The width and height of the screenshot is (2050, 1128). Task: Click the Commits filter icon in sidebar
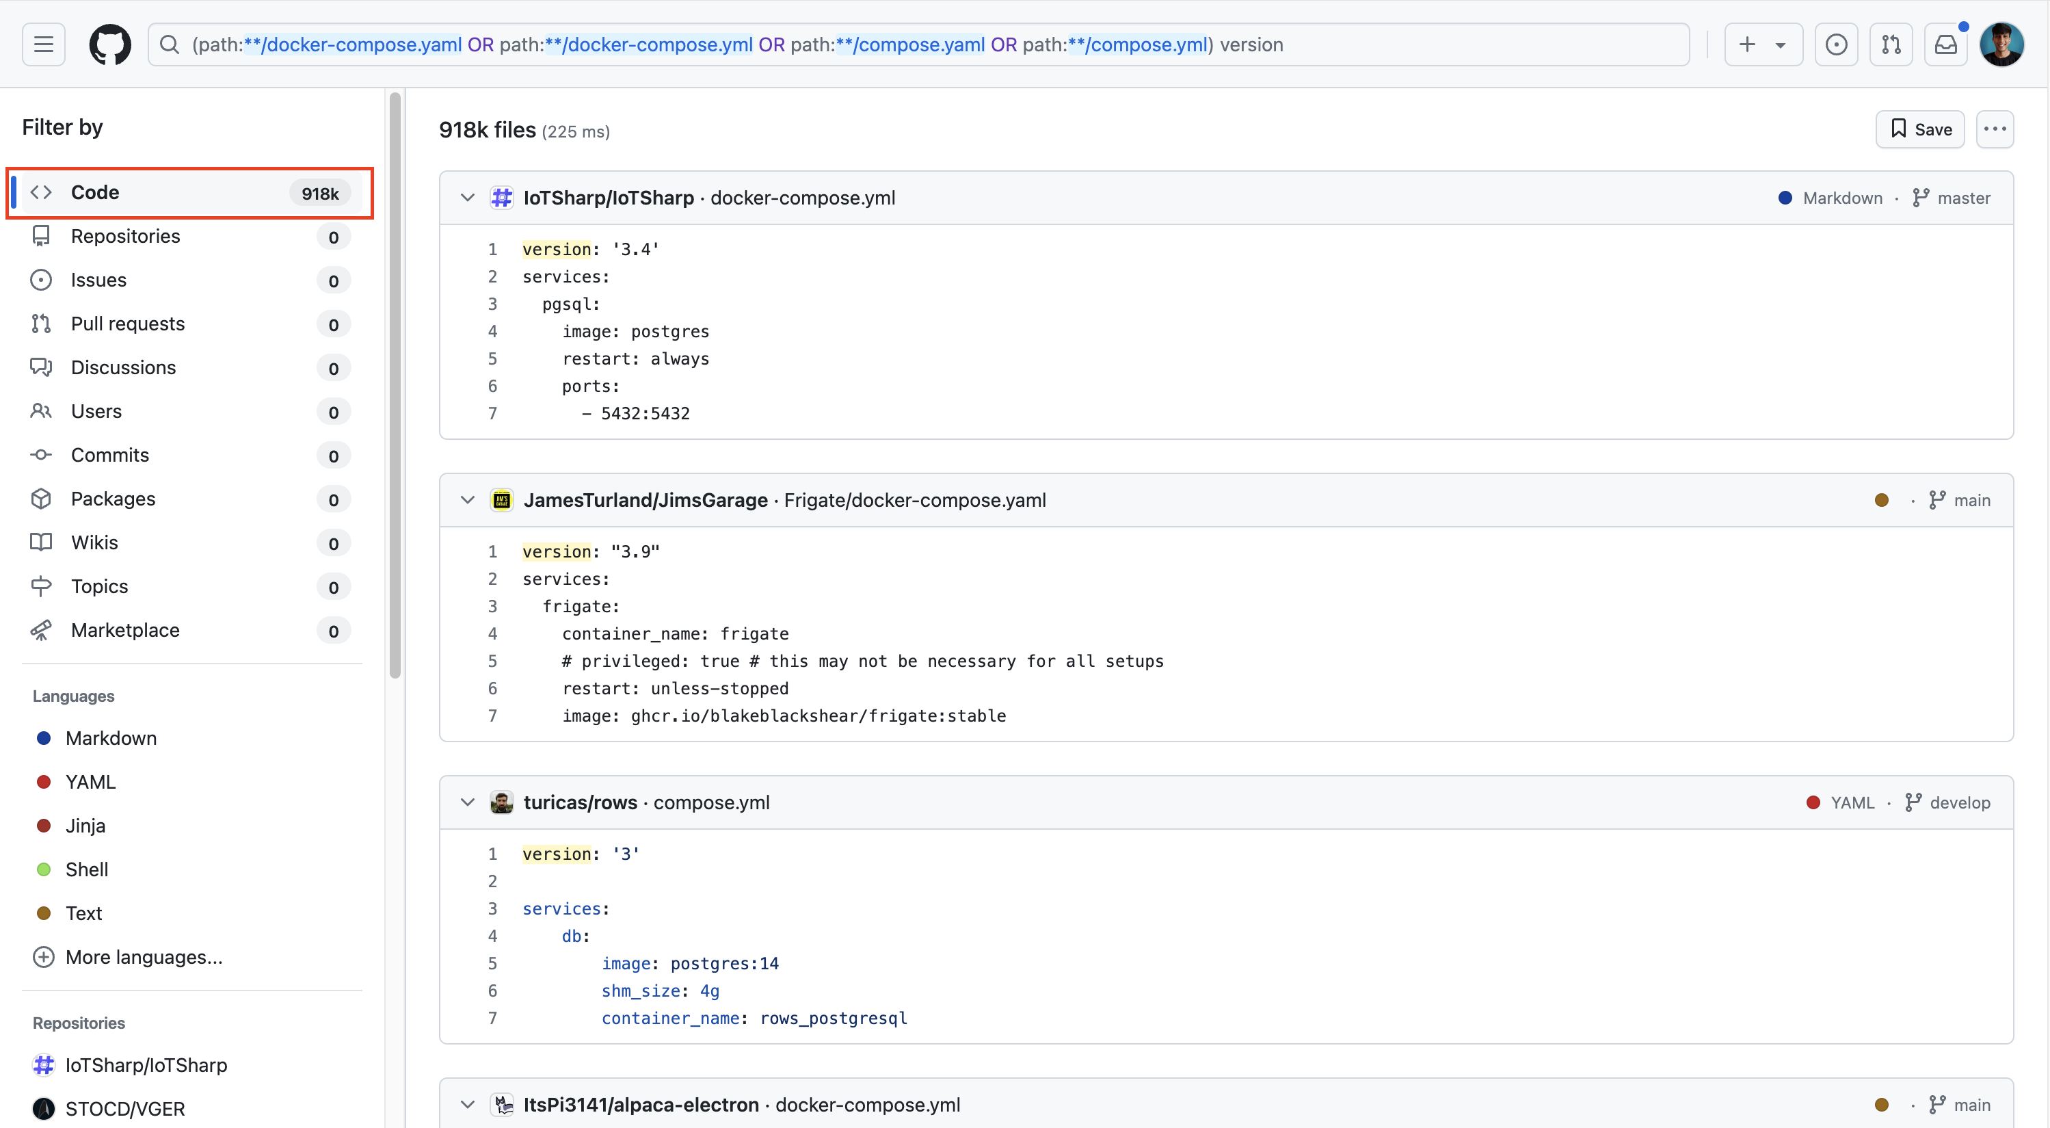[x=42, y=454]
